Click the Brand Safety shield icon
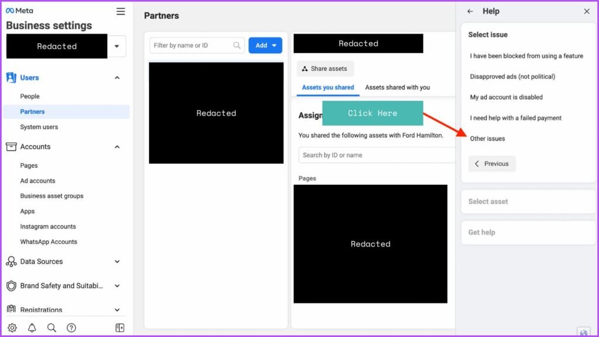Image resolution: width=599 pixels, height=337 pixels. 11,286
